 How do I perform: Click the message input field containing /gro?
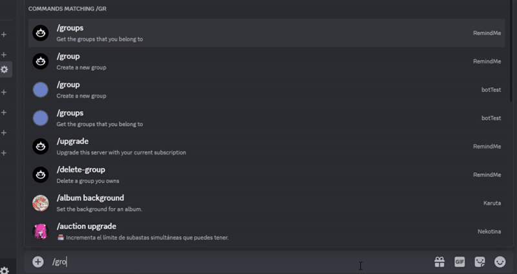pyautogui.click(x=226, y=262)
